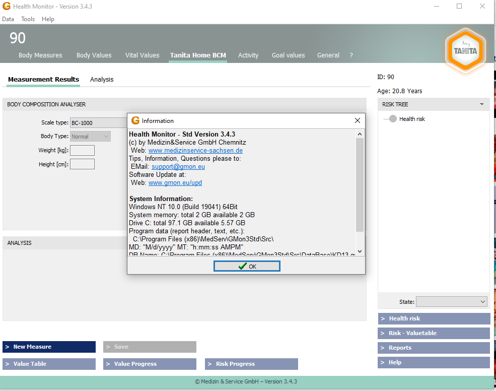
Task: Open the Body Type dropdown
Action: pyautogui.click(x=106, y=136)
